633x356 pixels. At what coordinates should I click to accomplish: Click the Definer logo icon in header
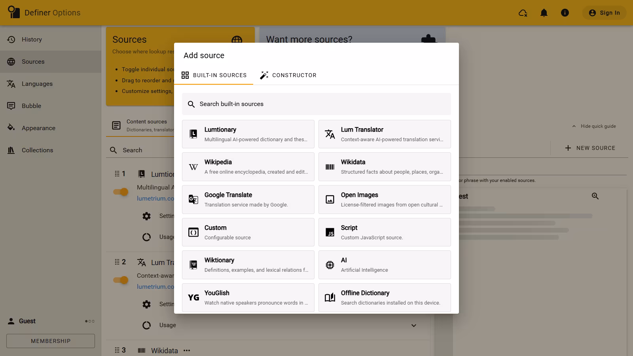pos(13,12)
